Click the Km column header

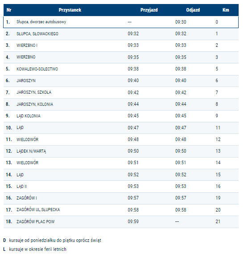point(226,10)
